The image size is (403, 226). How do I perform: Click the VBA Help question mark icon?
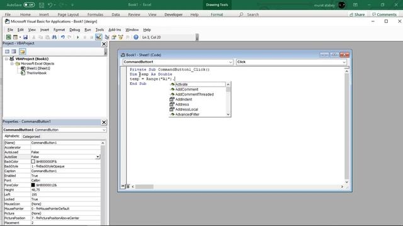pos(136,37)
